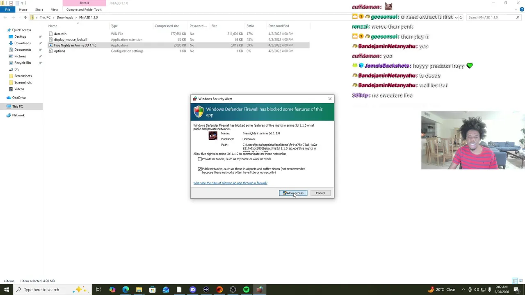
Task: Refresh the folder view
Action: pos(461,17)
